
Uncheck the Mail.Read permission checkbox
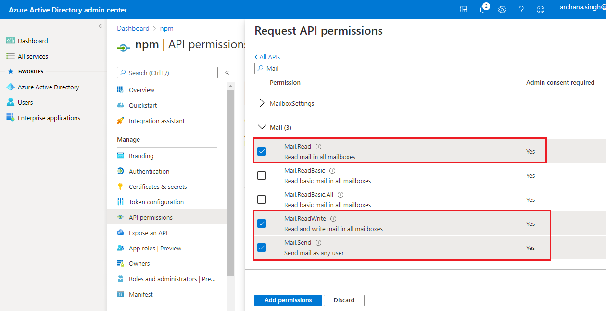coord(262,151)
